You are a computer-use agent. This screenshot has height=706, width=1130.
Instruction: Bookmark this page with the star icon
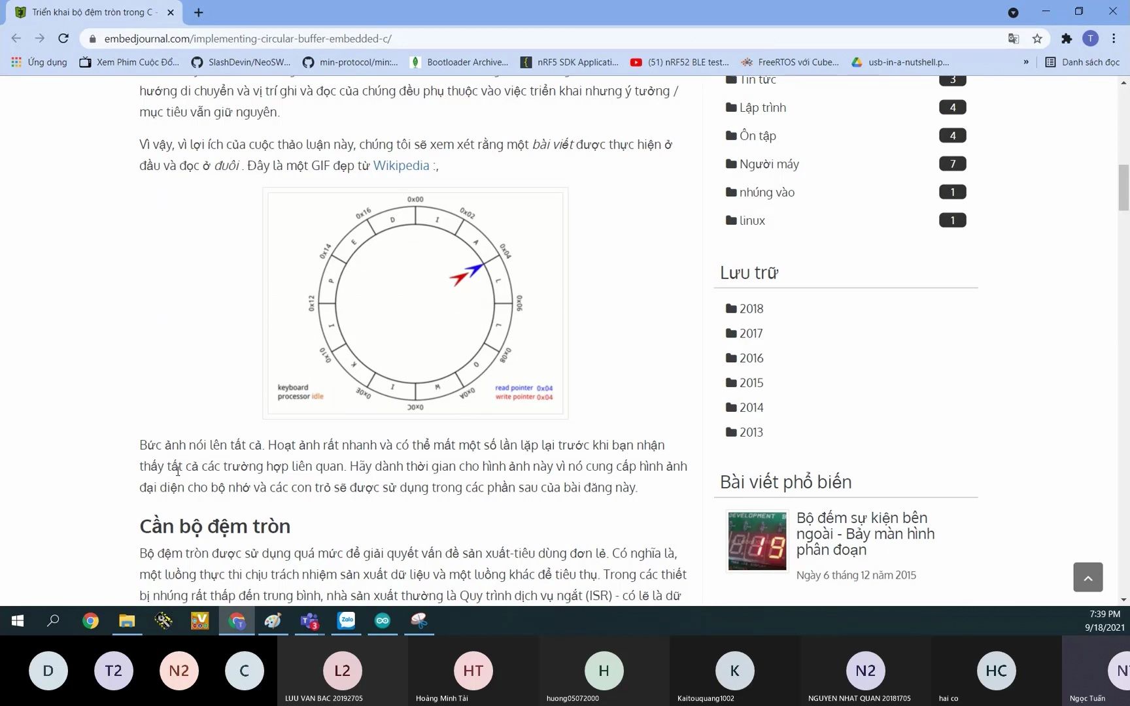tap(1037, 39)
